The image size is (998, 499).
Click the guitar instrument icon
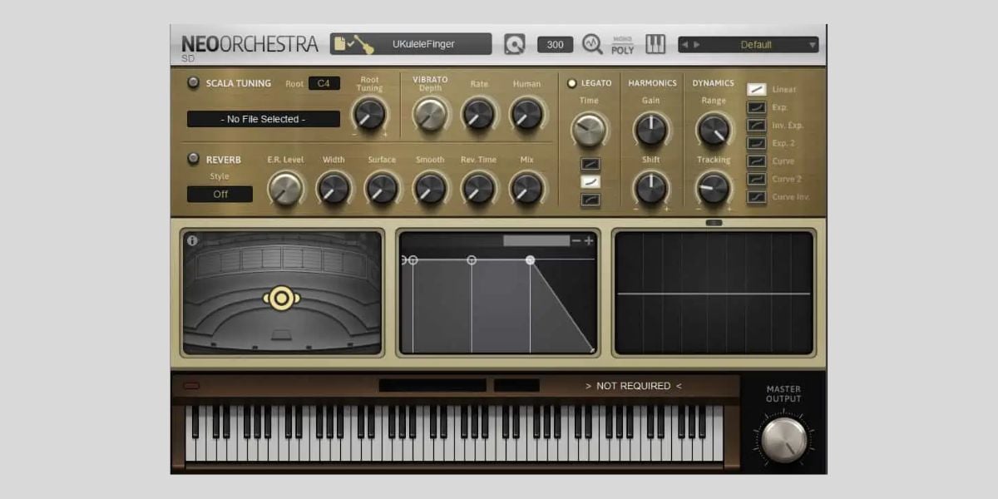[363, 44]
